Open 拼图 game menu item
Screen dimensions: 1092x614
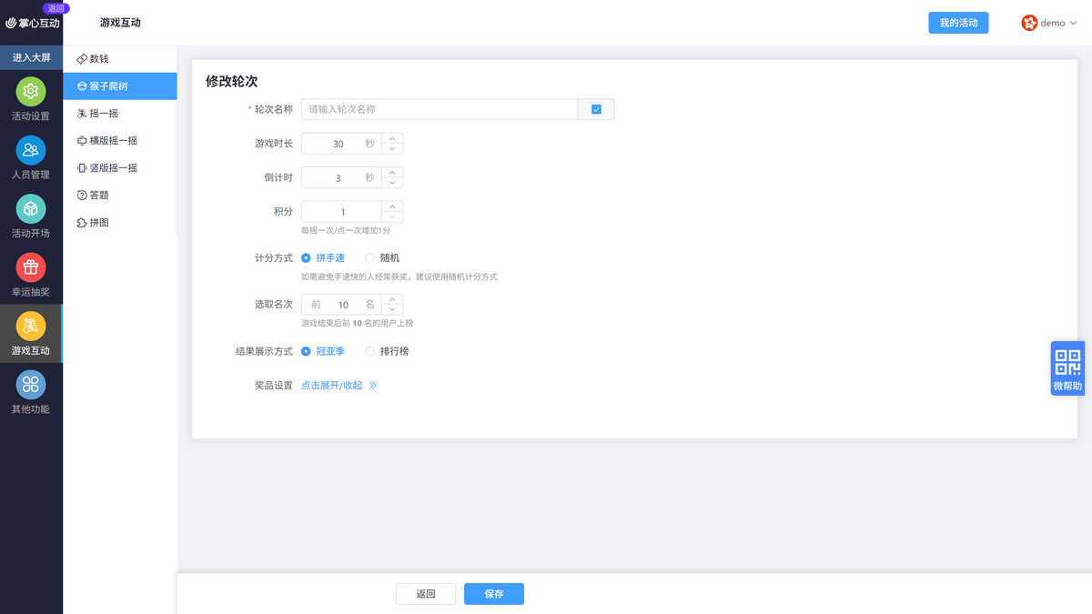120,223
